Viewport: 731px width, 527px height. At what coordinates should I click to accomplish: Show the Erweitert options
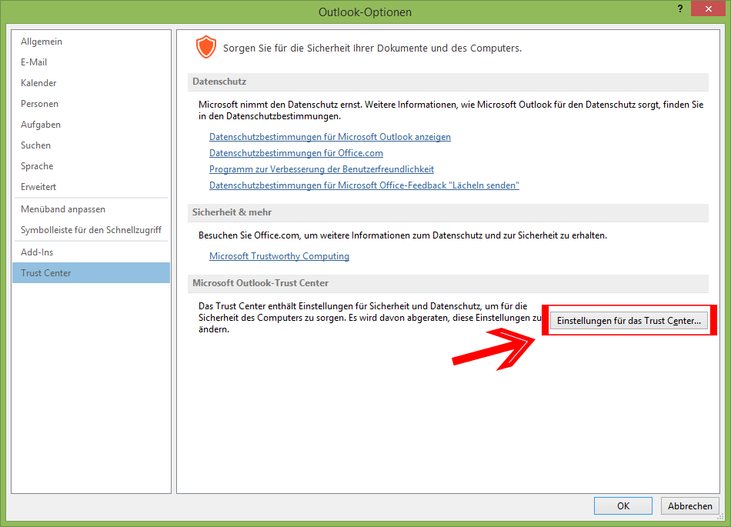tap(91, 187)
